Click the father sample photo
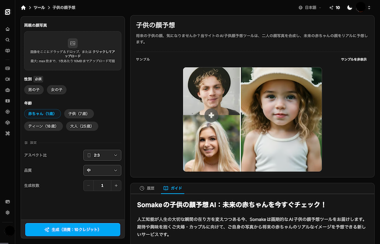380x244 pixels. point(211,91)
